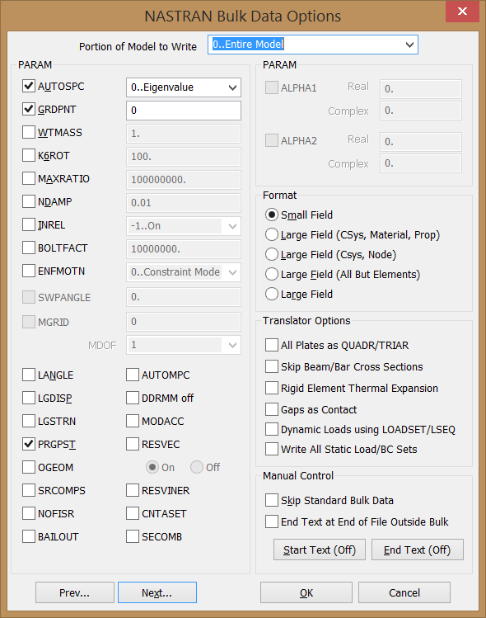Select Large Field (Csys, Node) format
486x618 pixels.
272,254
